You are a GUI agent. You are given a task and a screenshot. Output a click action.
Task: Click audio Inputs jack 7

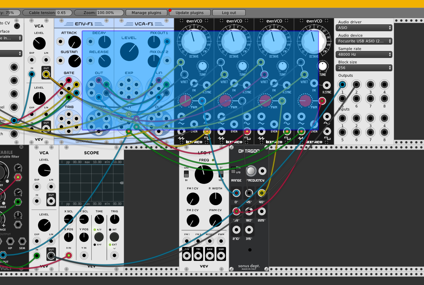370,132
